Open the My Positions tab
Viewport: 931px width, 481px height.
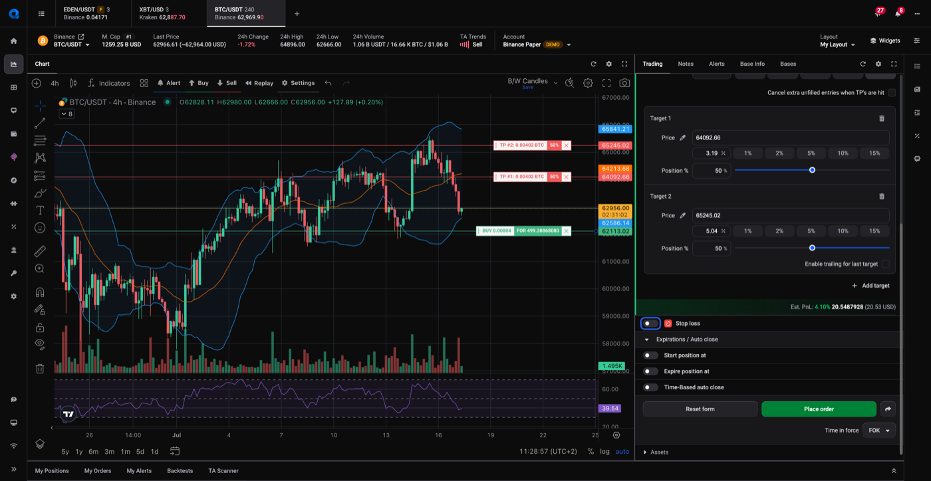(52, 471)
